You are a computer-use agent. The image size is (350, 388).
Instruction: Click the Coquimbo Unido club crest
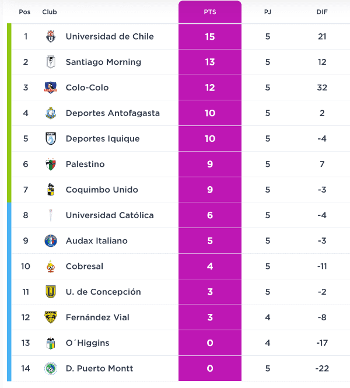click(x=51, y=190)
